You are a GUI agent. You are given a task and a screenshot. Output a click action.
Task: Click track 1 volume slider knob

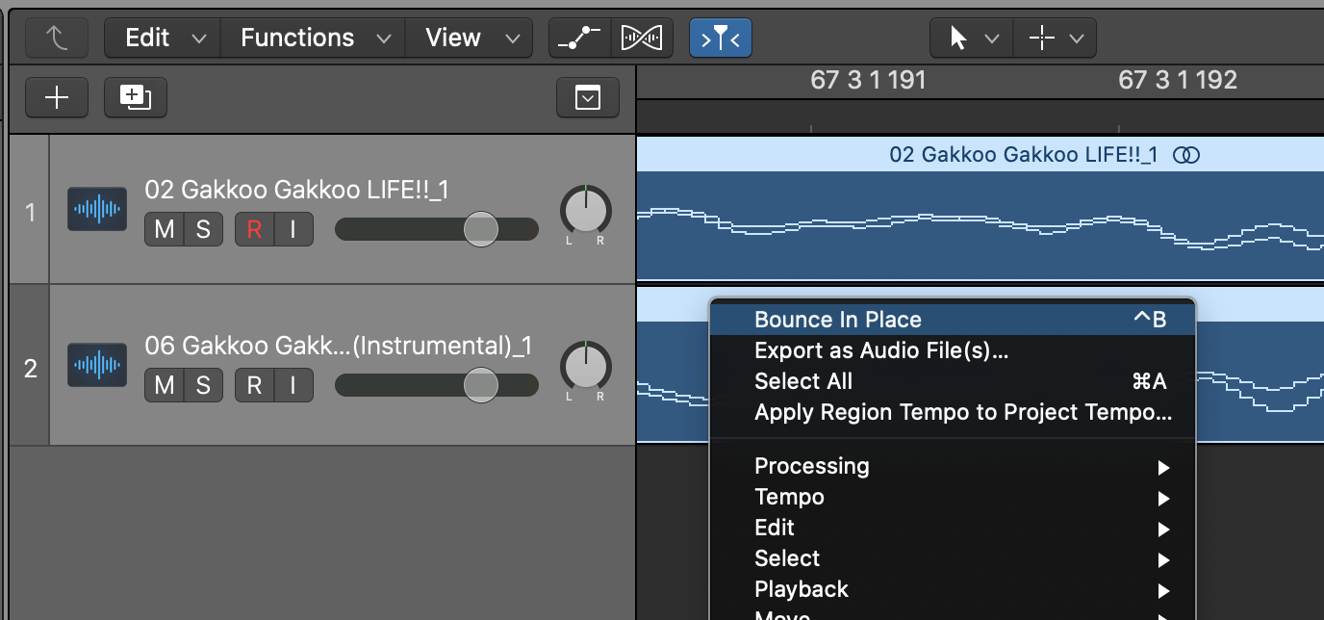point(480,229)
